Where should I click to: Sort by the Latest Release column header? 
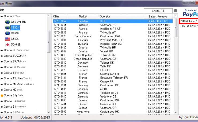tap(158, 17)
